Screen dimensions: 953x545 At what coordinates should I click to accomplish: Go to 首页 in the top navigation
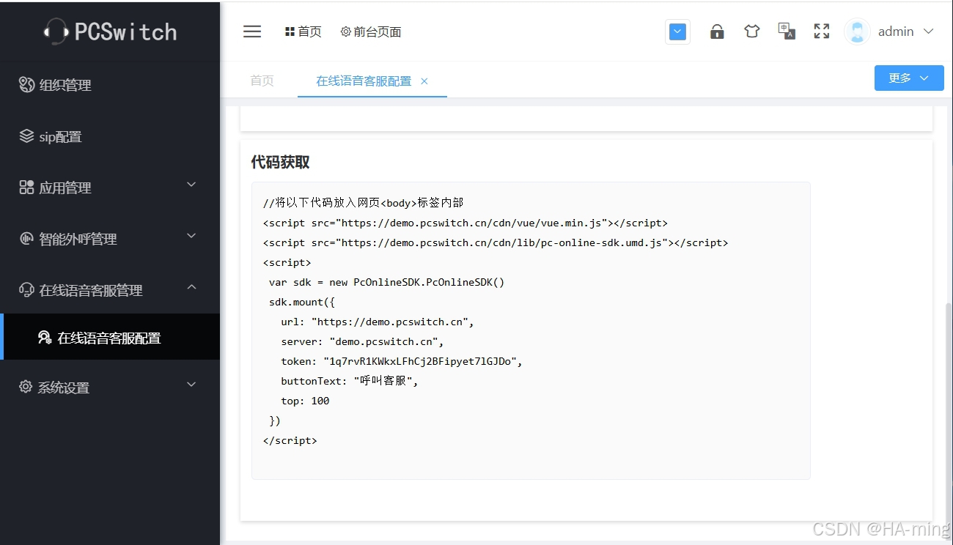coord(303,31)
